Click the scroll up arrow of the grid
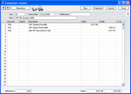The image size is (131, 94). tap(123, 25)
